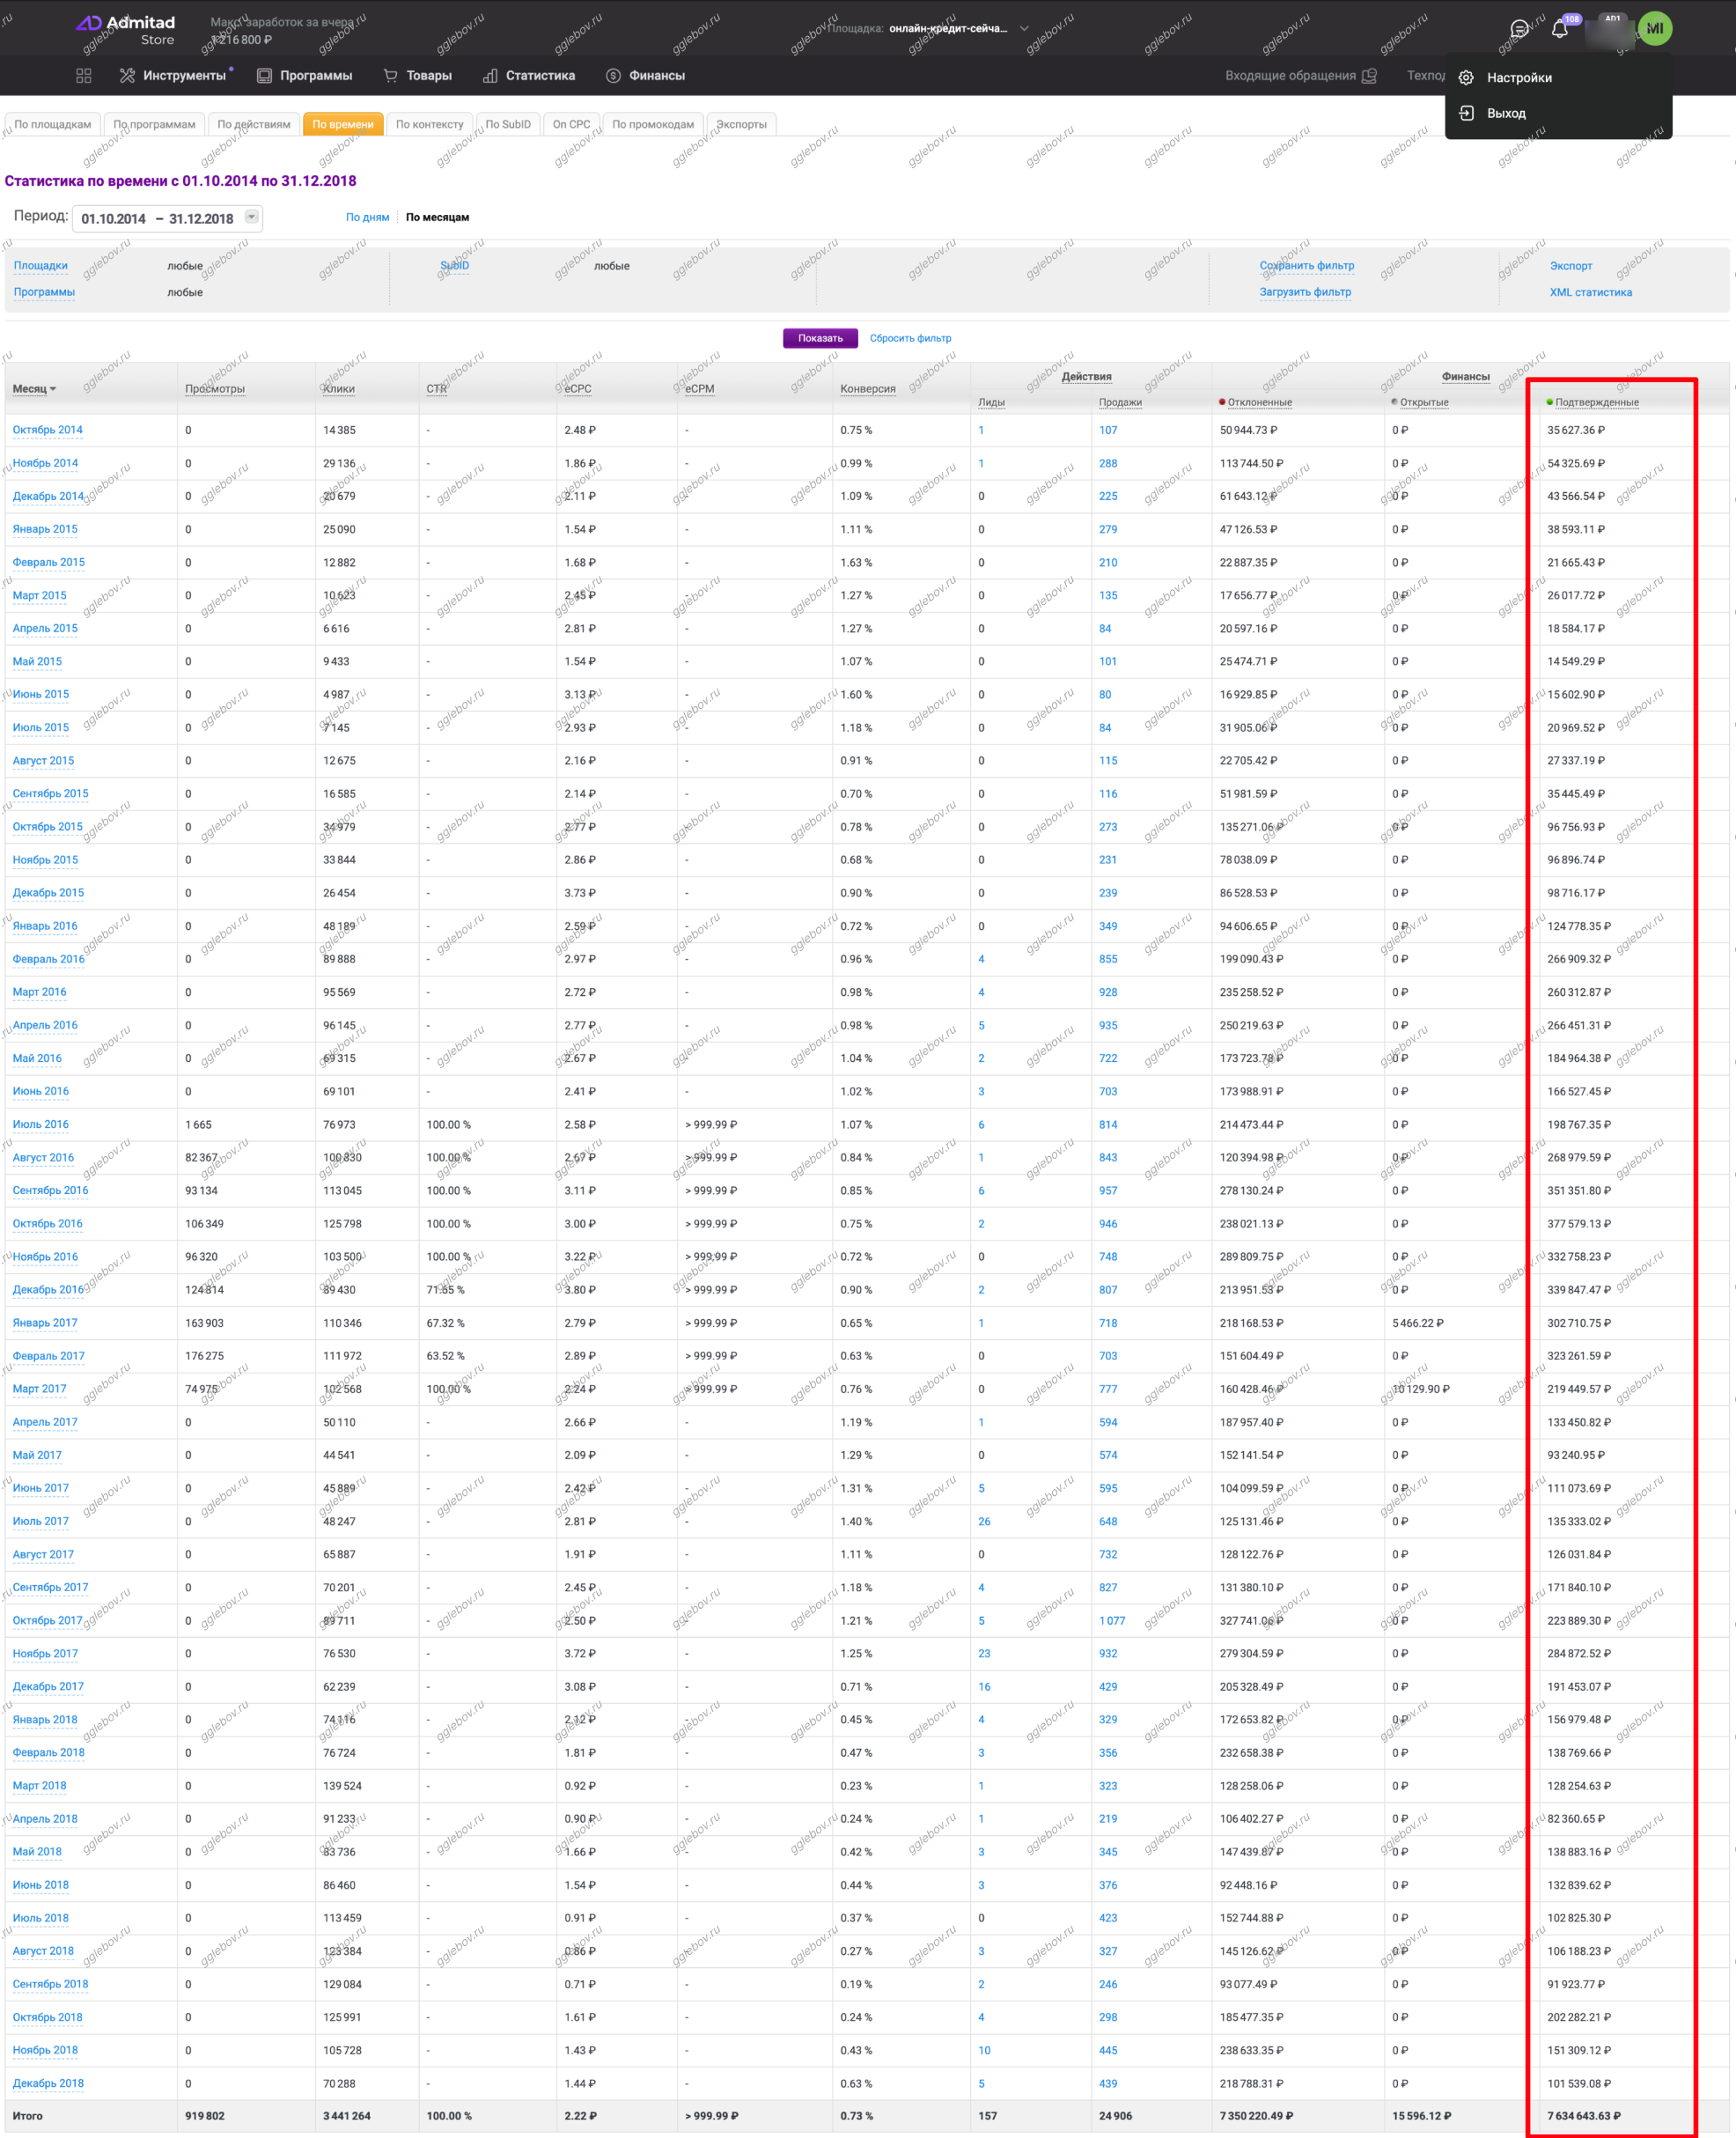Switch to the По действиям tab

[254, 125]
